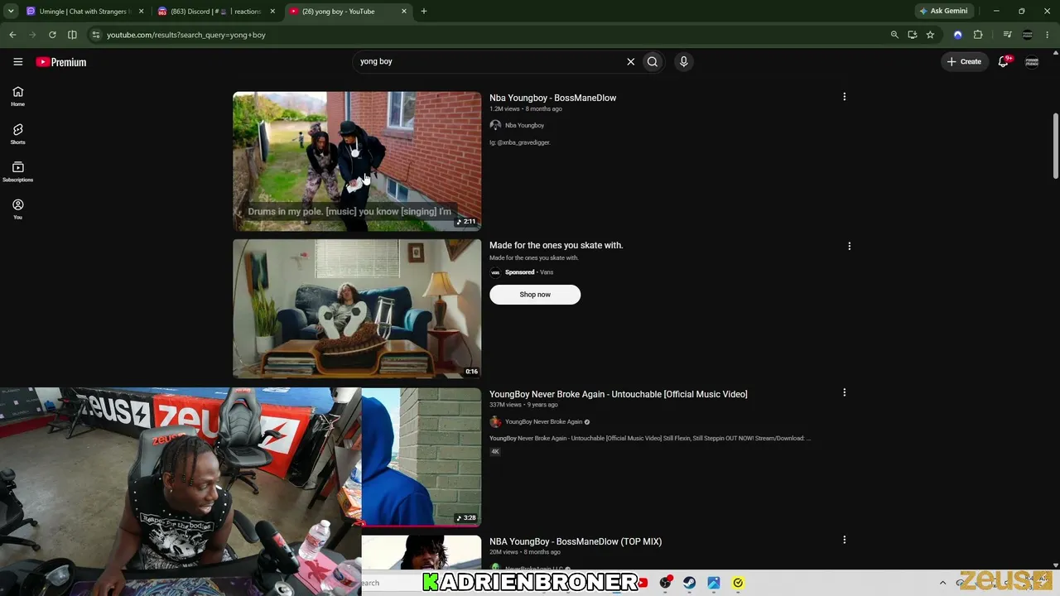Viewport: 1060px width, 596px height.
Task: Open options for Nba Youngboy BossManeDlow video
Action: (844, 97)
